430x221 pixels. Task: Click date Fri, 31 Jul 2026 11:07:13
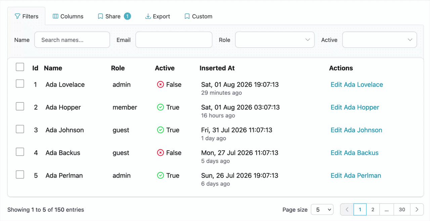click(x=237, y=130)
